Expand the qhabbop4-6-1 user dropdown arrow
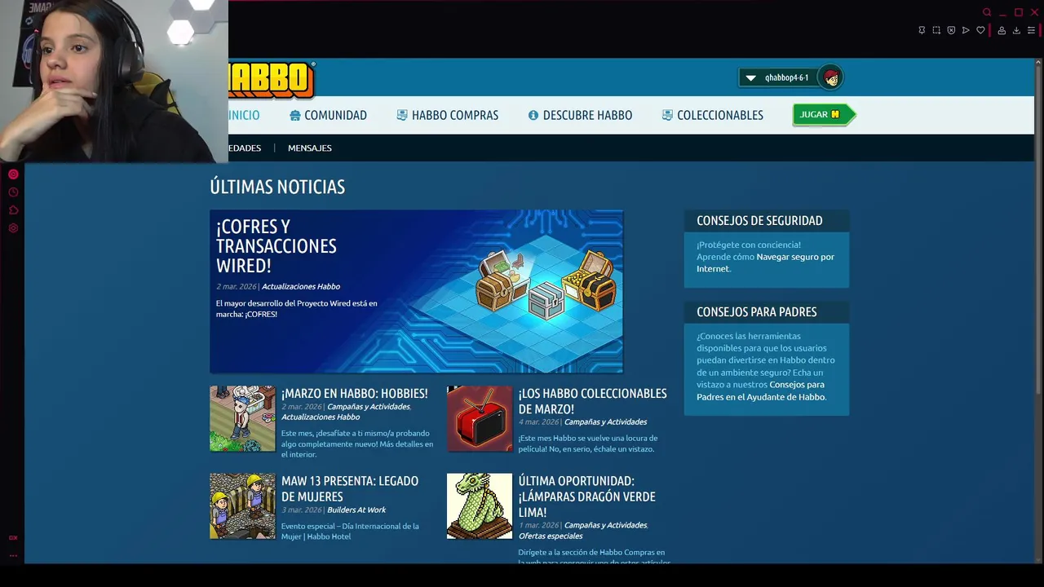1044x587 pixels. click(751, 78)
